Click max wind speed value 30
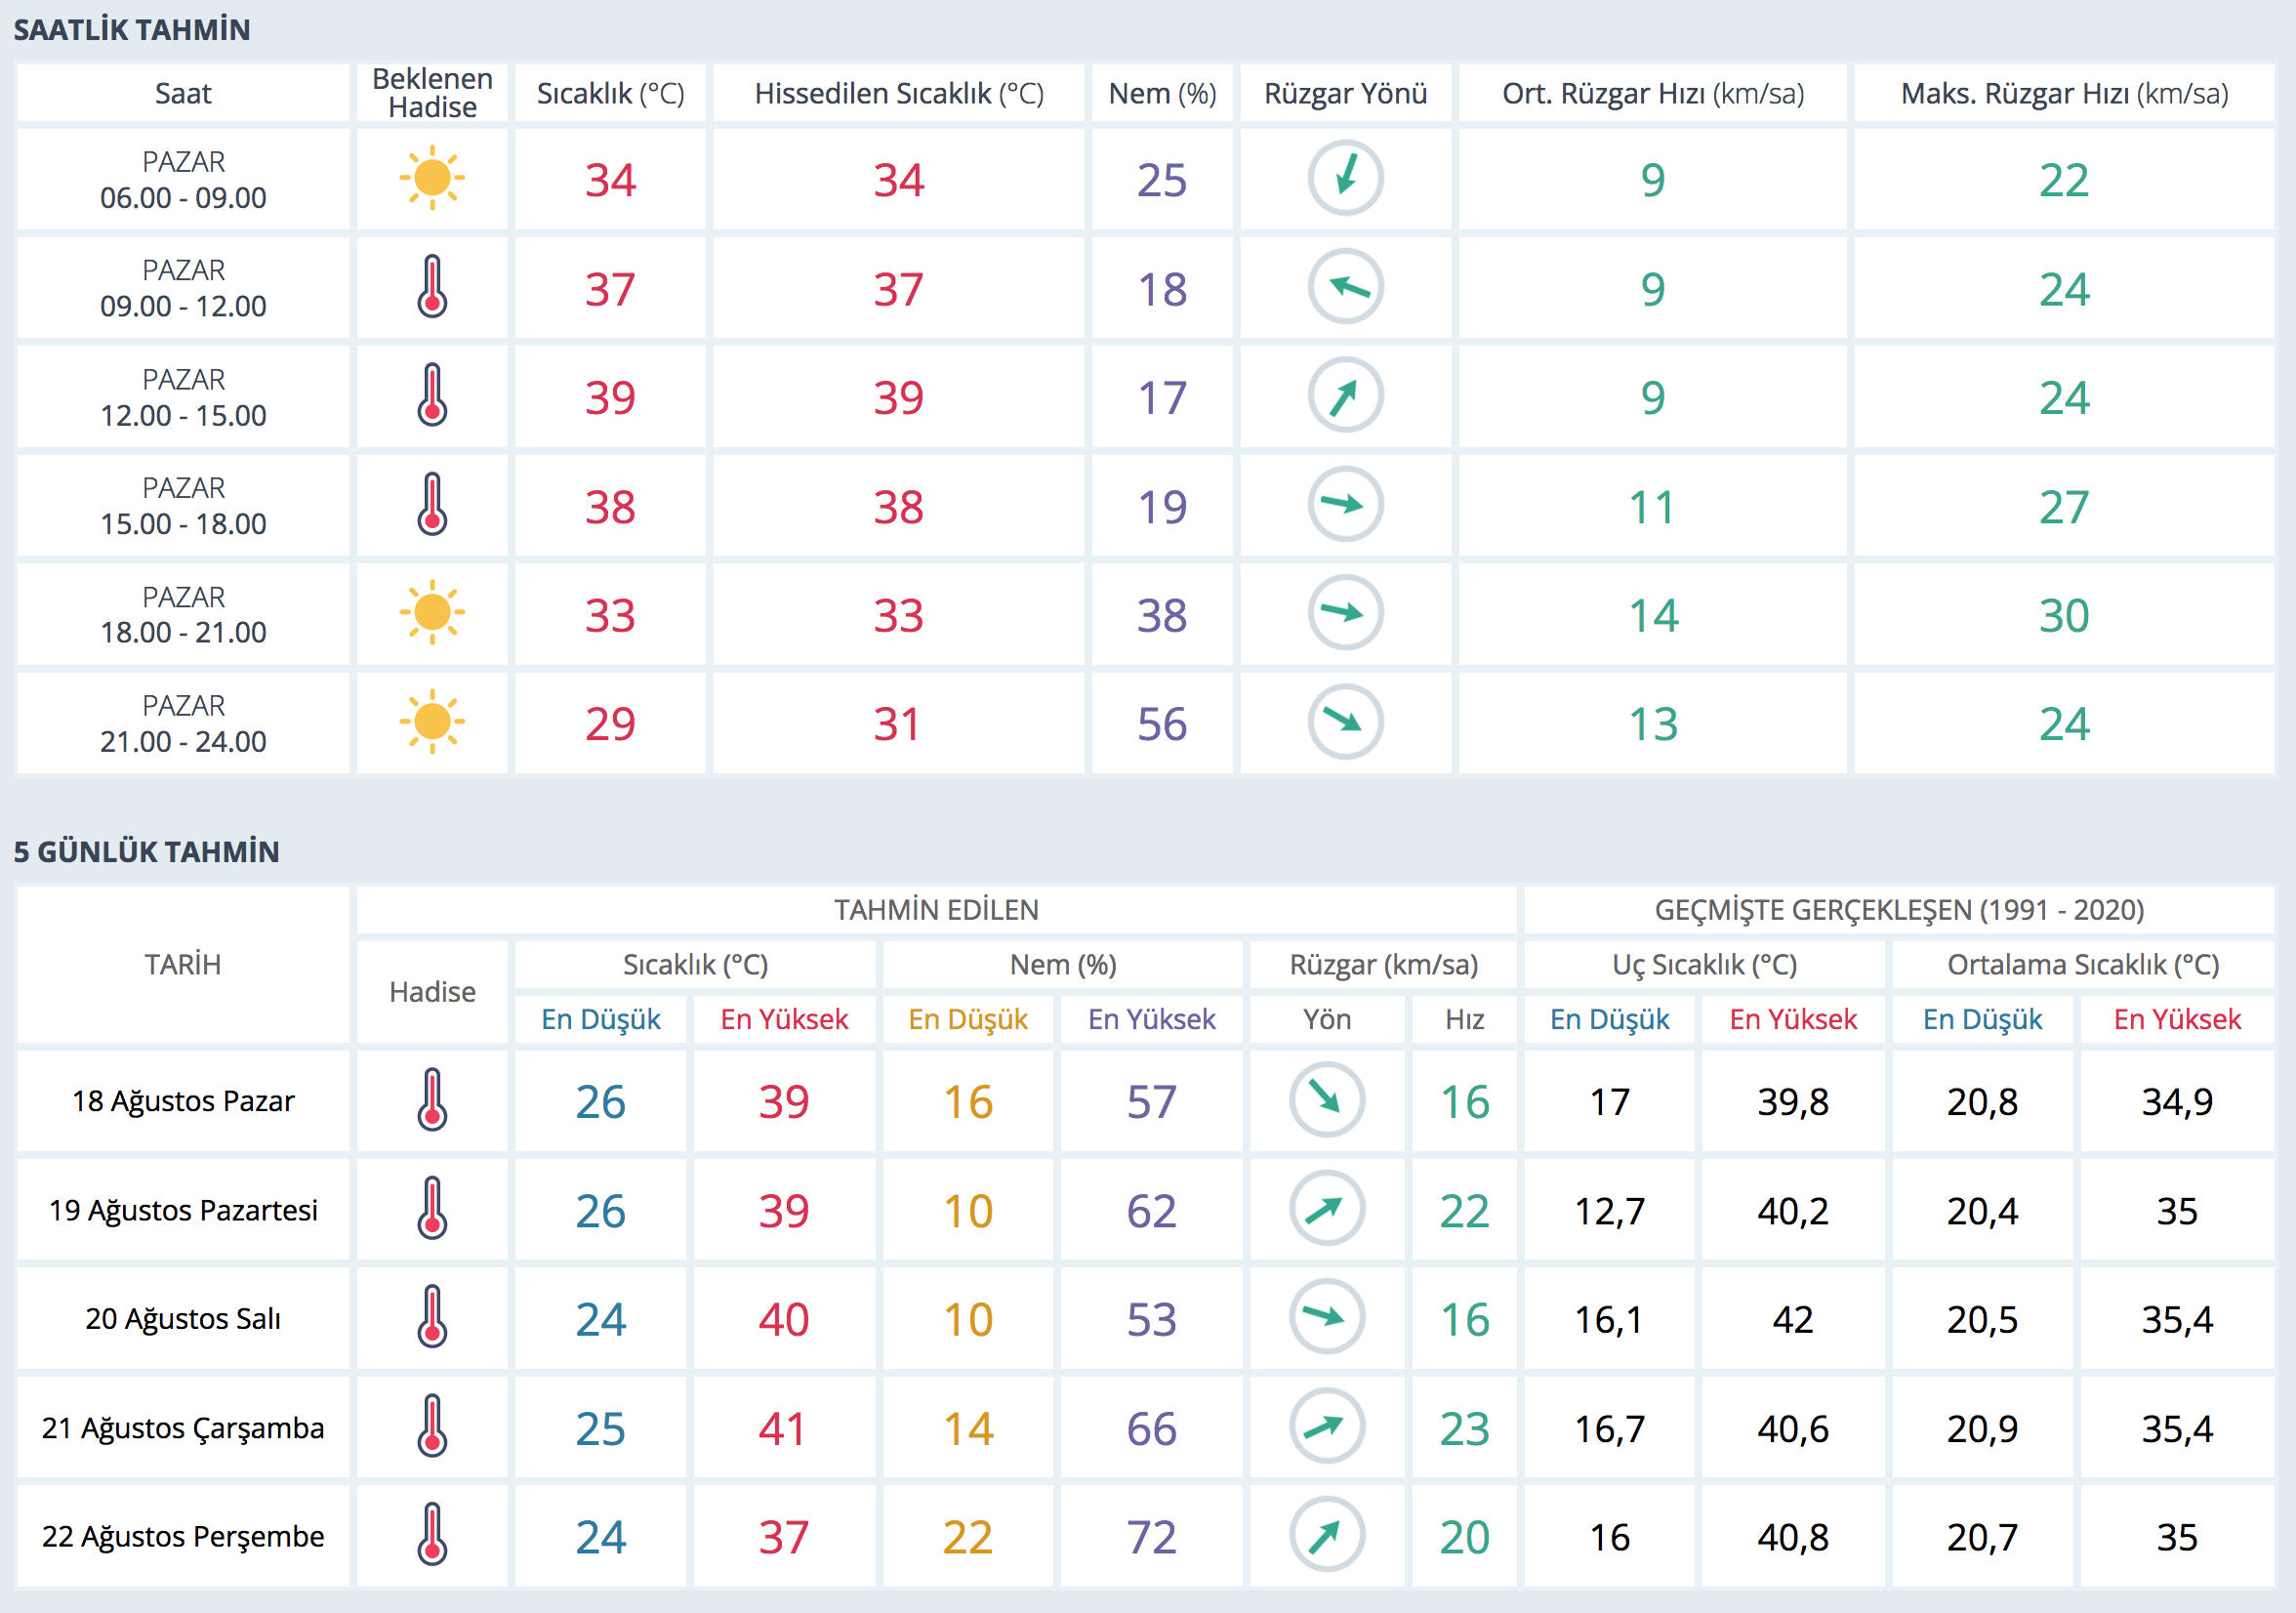This screenshot has height=1613, width=2296. tap(2063, 615)
